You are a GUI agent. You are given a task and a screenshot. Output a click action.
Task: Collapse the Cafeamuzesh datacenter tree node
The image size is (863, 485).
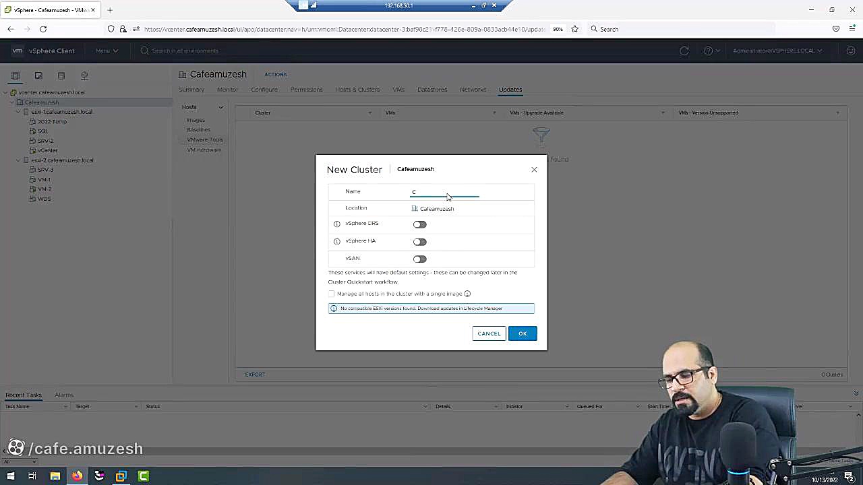(12, 102)
